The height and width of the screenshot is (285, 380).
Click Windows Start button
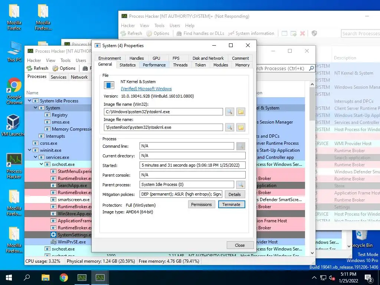click(x=9, y=278)
